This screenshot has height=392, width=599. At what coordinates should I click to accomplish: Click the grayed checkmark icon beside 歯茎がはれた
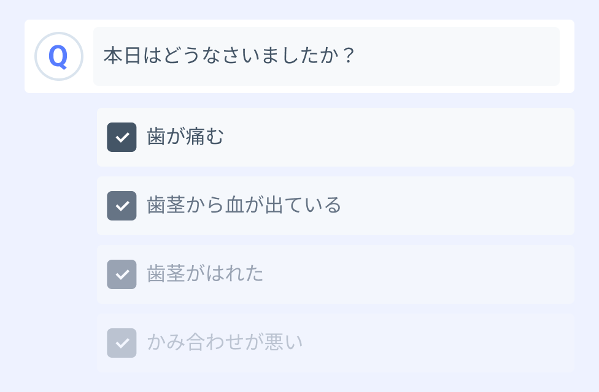pos(122,274)
